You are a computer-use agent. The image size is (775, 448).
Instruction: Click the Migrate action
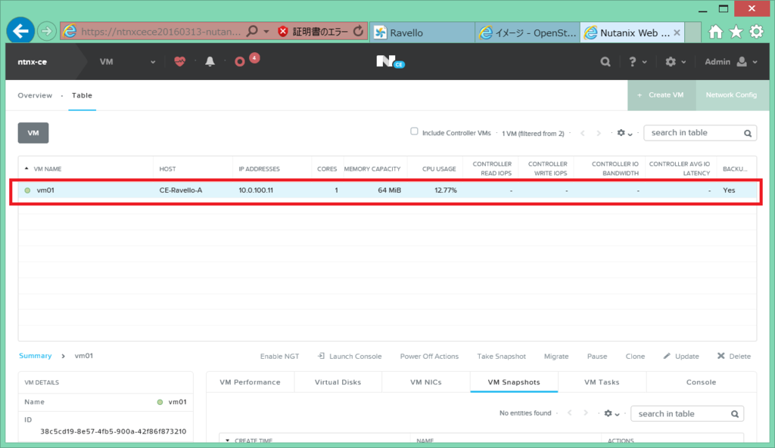556,357
